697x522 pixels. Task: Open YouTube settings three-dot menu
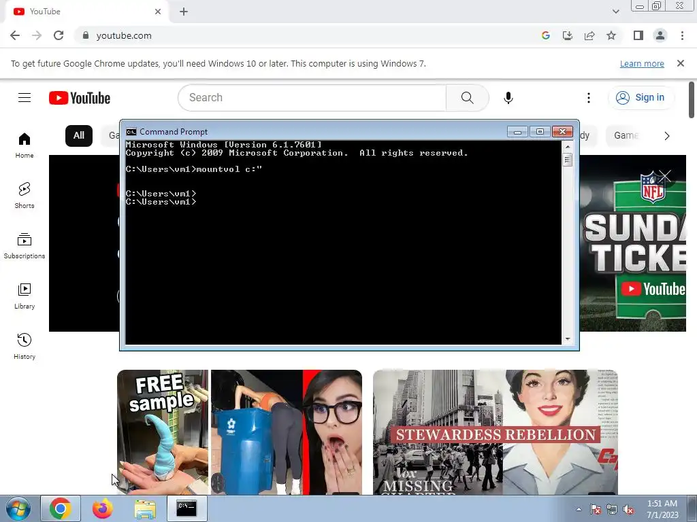coord(589,98)
